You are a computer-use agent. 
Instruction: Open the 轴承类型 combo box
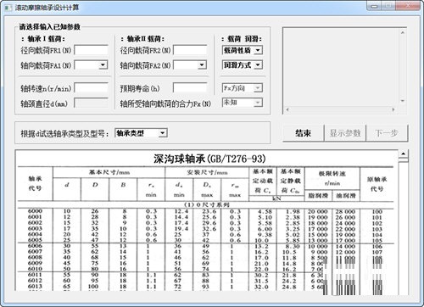tap(142, 133)
